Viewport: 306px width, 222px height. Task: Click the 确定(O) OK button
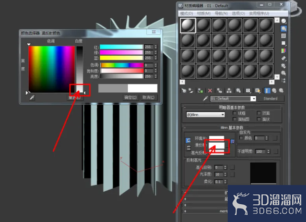pyautogui.click(x=131, y=97)
